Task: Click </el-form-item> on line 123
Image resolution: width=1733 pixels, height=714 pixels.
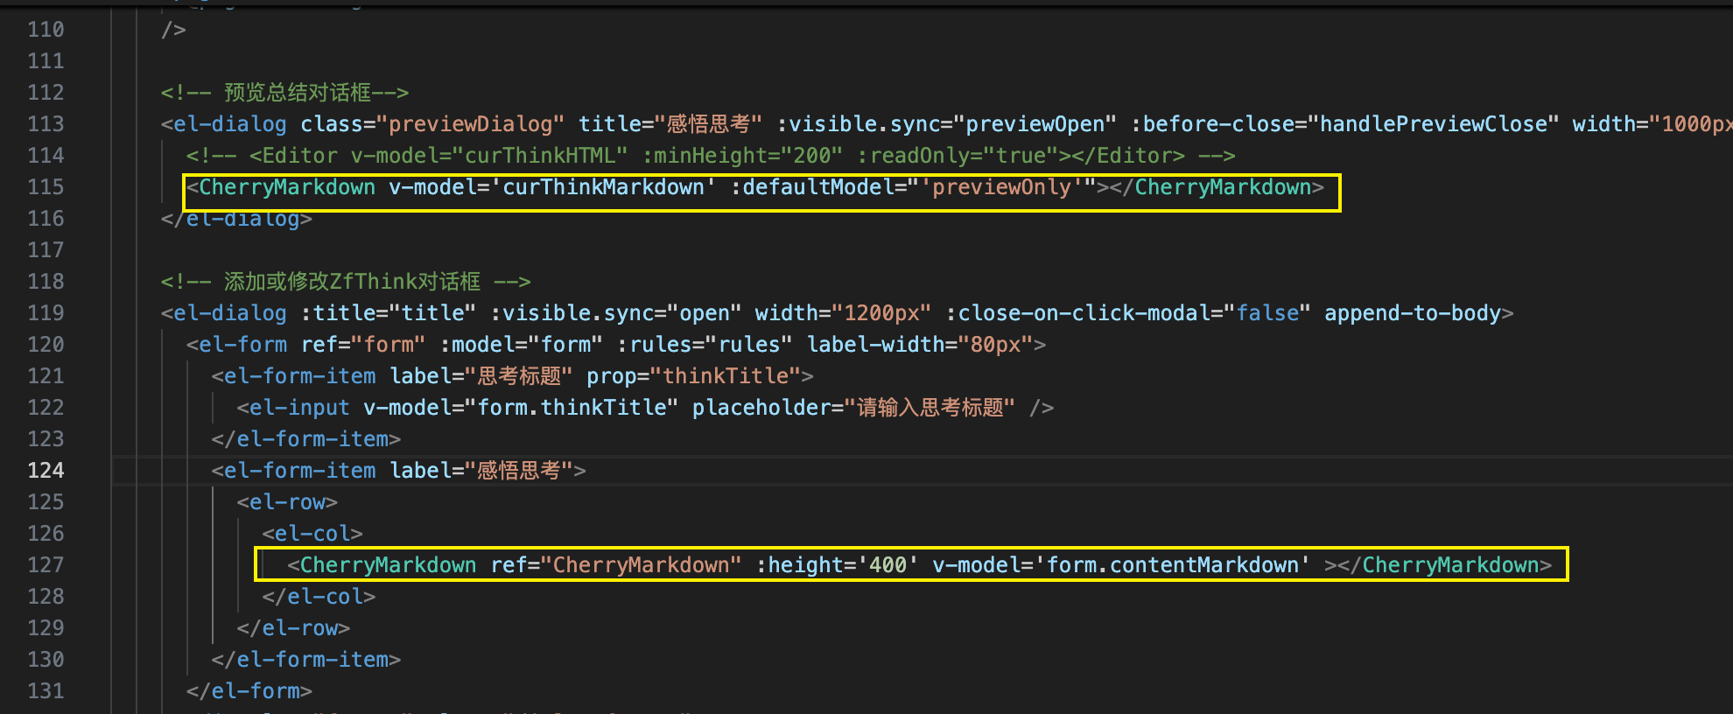Action: [x=305, y=439]
